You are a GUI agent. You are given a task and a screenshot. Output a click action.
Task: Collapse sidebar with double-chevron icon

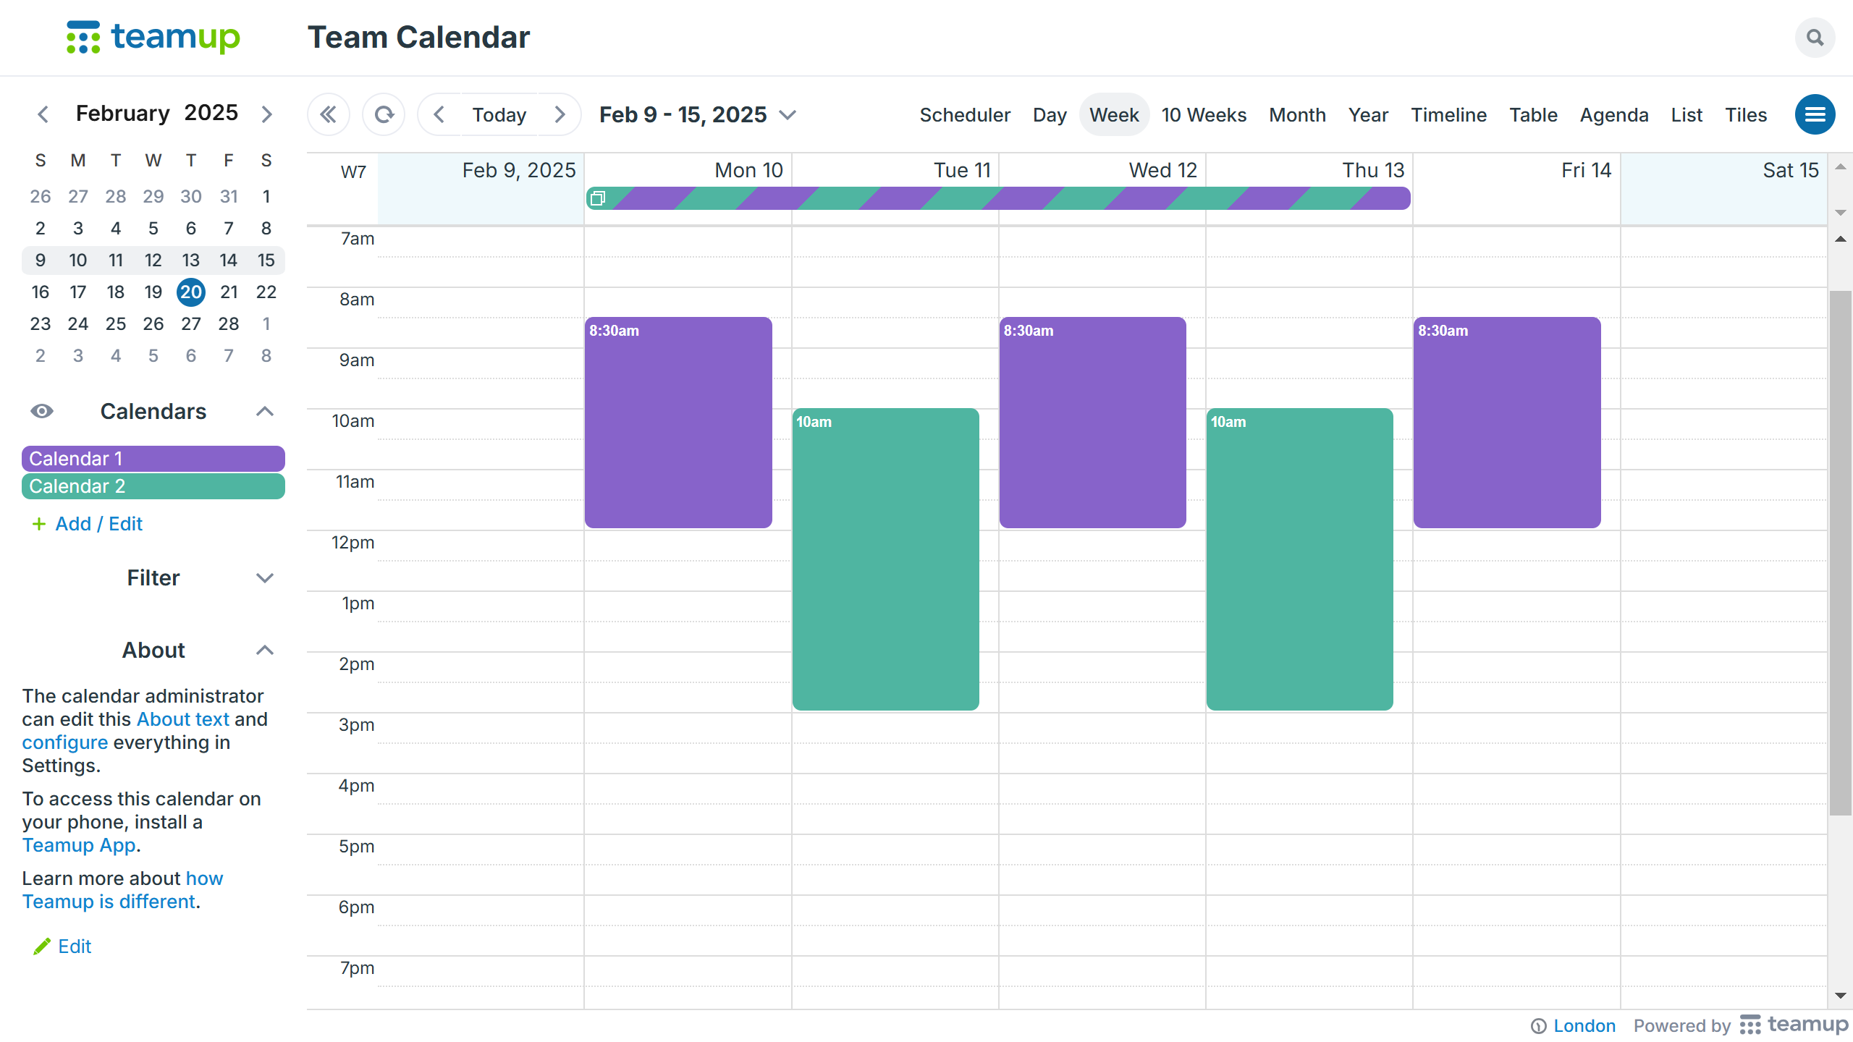tap(329, 114)
